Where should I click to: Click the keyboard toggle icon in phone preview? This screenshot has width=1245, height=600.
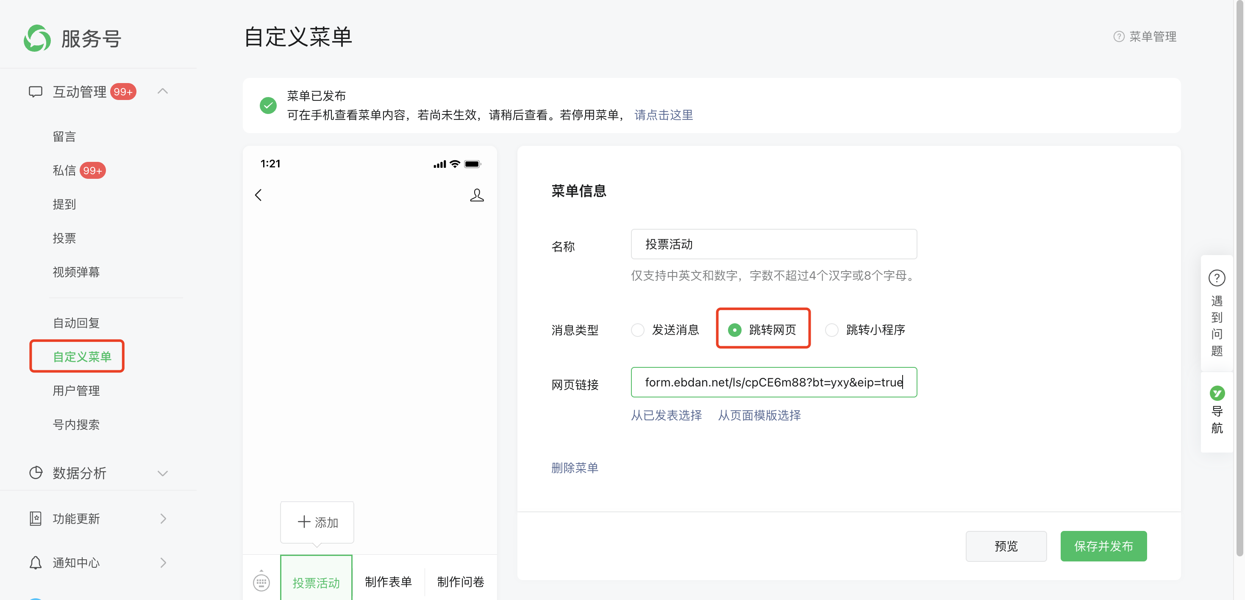pos(261,582)
